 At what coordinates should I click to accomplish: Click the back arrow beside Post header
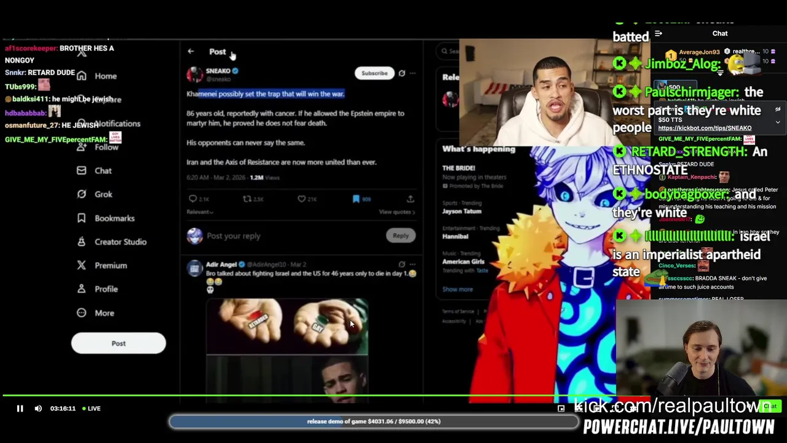click(191, 52)
